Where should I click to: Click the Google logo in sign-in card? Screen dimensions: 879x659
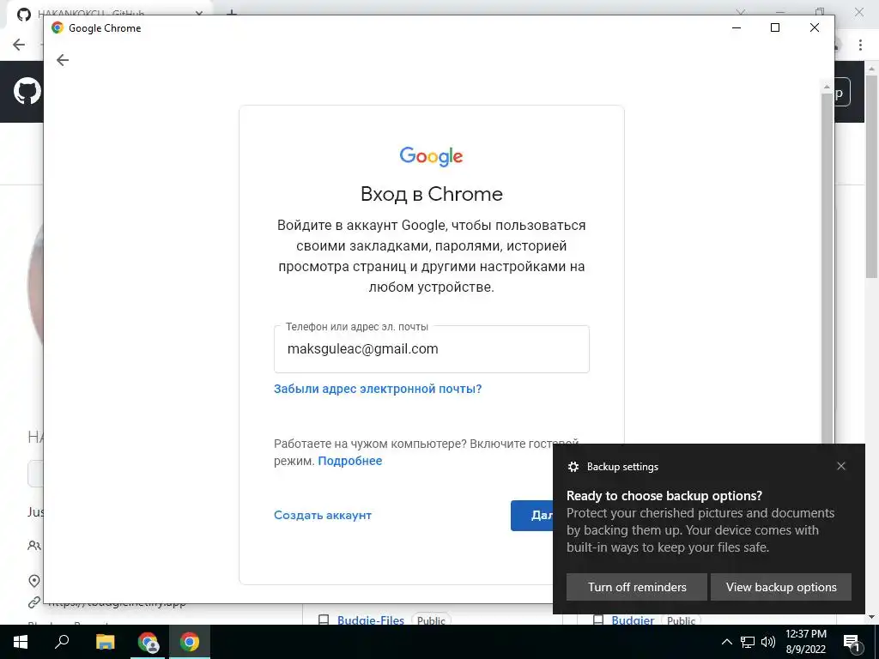pyautogui.click(x=431, y=156)
